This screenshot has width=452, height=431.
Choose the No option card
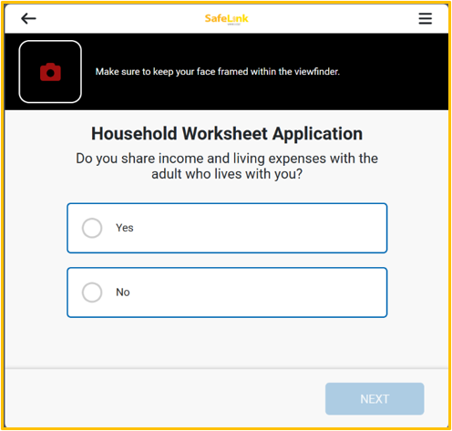(x=227, y=292)
